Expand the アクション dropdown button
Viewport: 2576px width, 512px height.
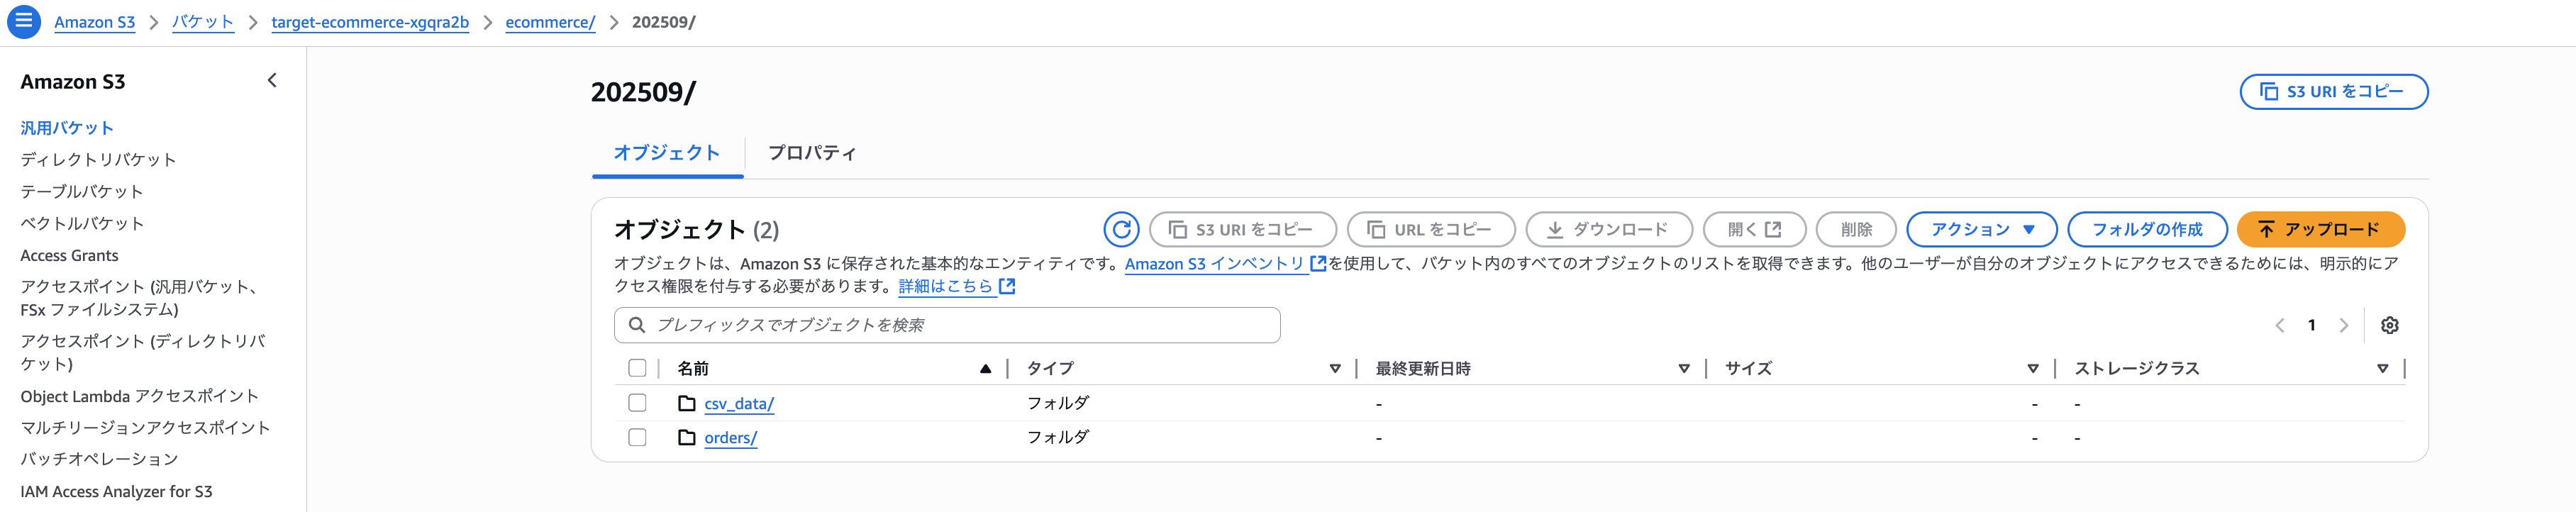click(1981, 229)
